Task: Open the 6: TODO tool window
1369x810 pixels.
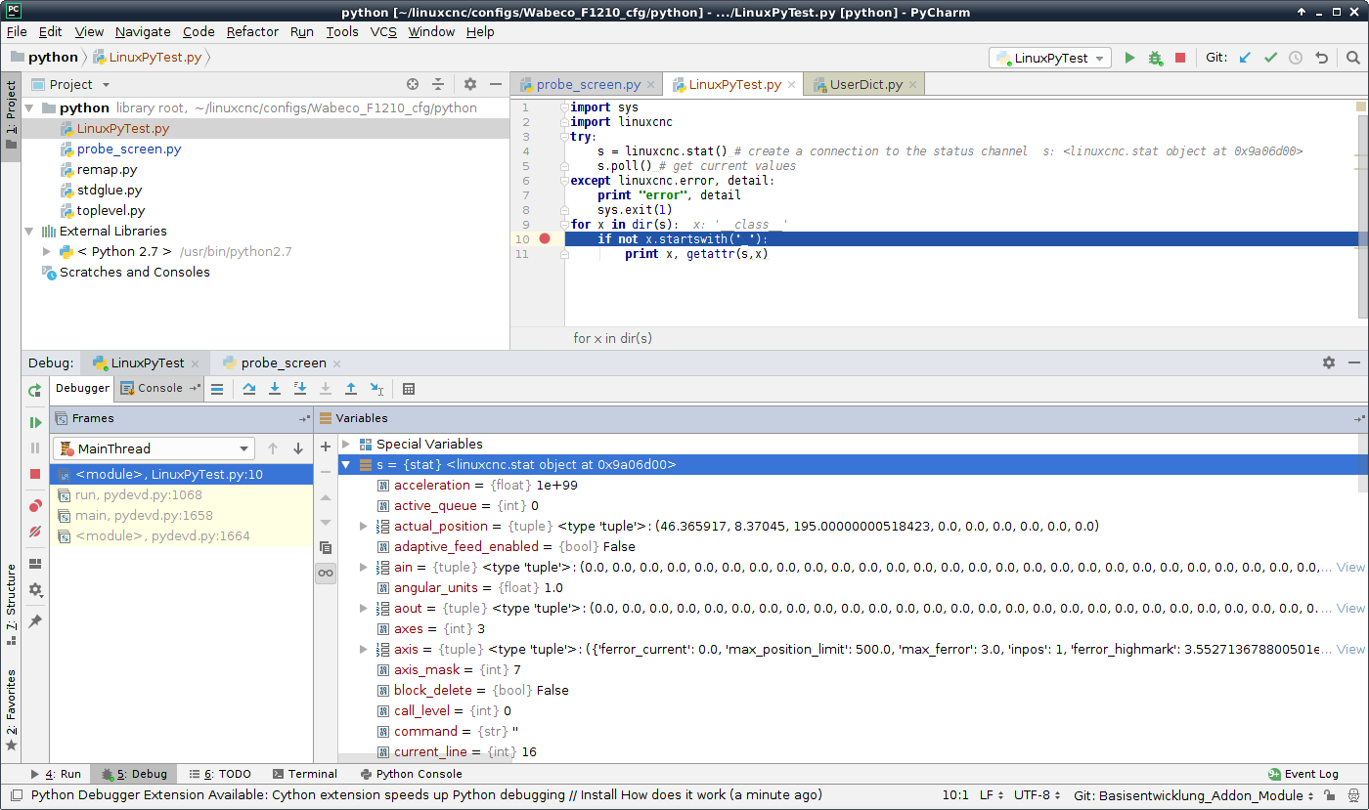Action: click(x=220, y=774)
